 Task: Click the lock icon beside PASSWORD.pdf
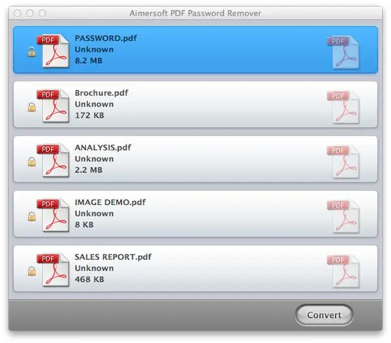pos(32,52)
